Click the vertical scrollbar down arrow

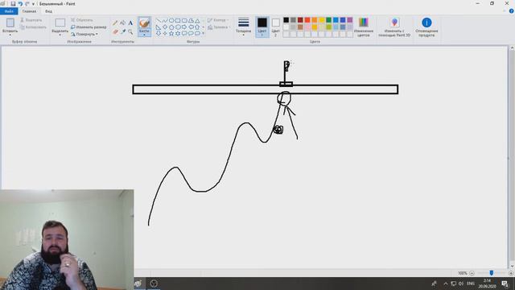(512, 266)
